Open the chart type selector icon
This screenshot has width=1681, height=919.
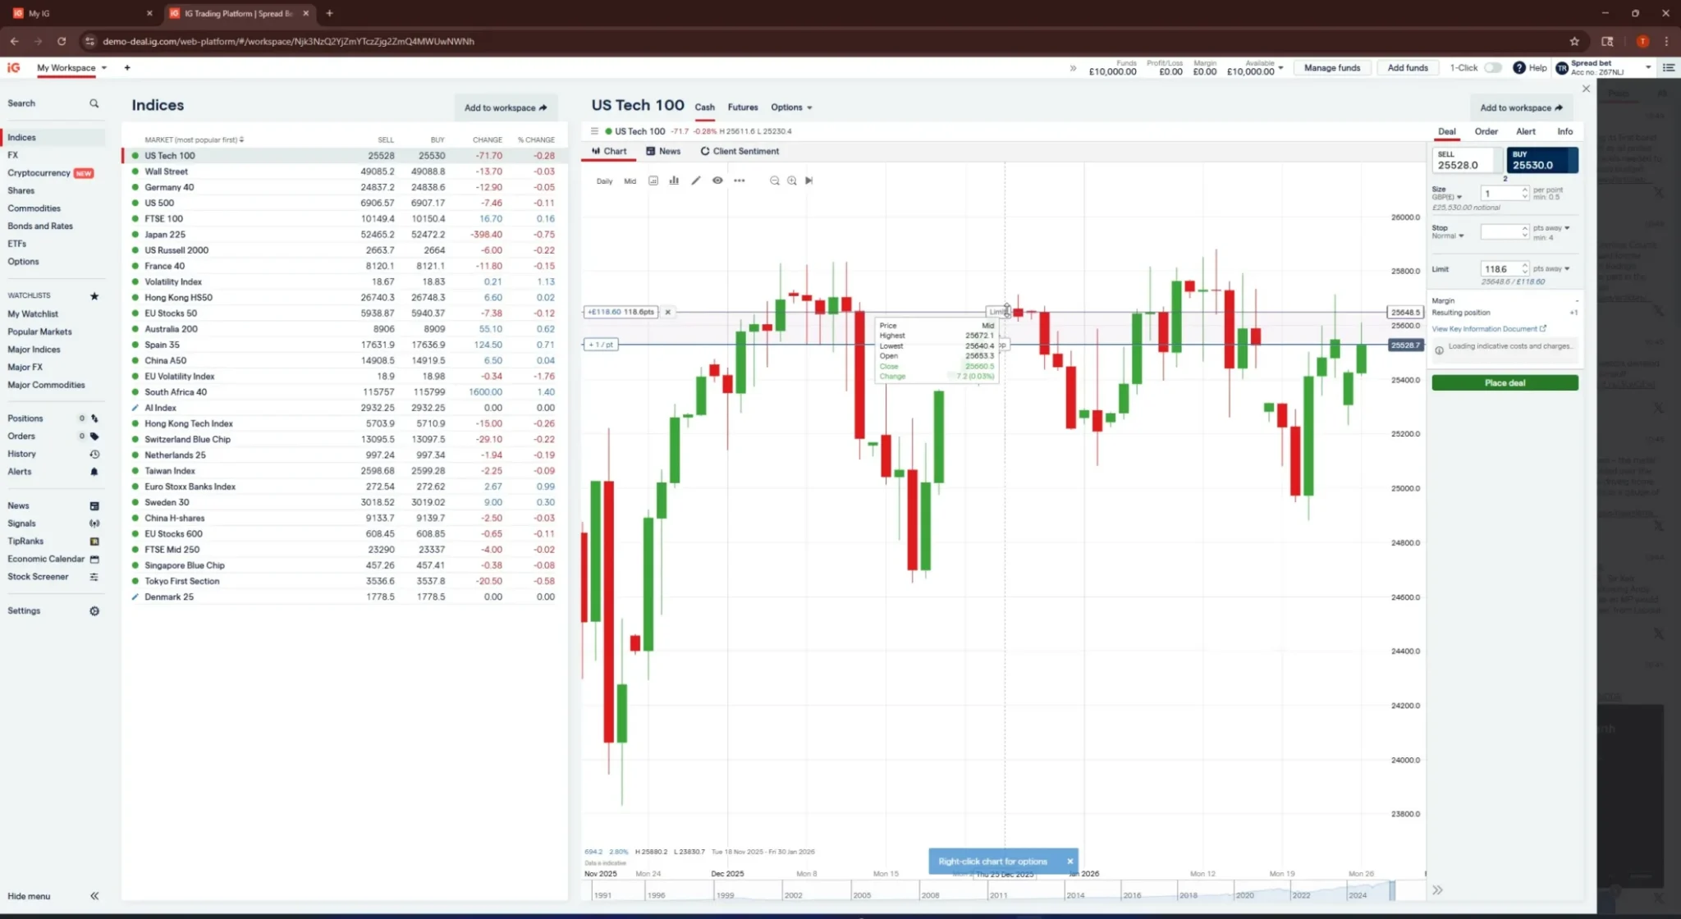[673, 181]
